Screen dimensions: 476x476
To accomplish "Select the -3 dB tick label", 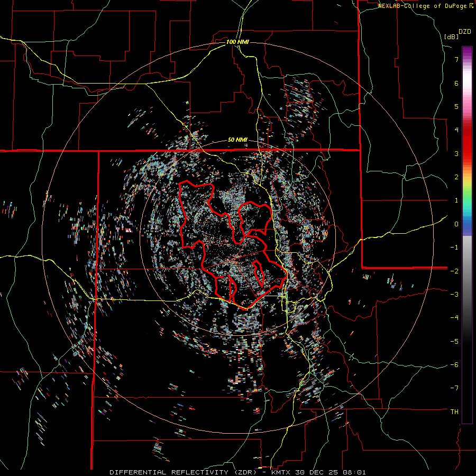I will [x=454, y=295].
